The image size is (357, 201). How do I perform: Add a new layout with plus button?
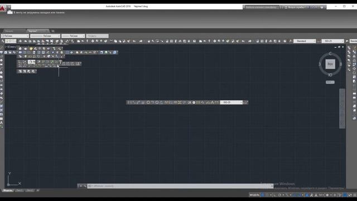(x=38, y=190)
